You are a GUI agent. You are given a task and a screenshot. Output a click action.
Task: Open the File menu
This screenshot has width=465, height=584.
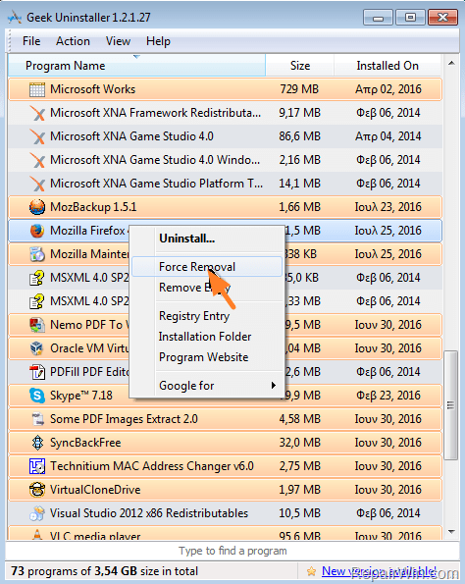[31, 41]
